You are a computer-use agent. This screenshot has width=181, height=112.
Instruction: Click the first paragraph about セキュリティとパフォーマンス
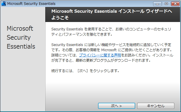111,32
